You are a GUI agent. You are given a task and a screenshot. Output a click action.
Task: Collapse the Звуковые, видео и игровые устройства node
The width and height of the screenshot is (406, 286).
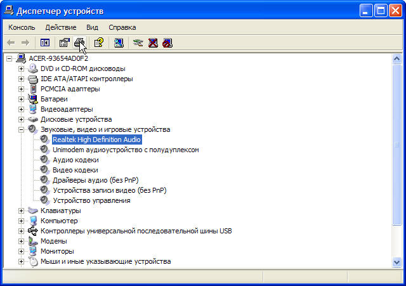point(21,129)
